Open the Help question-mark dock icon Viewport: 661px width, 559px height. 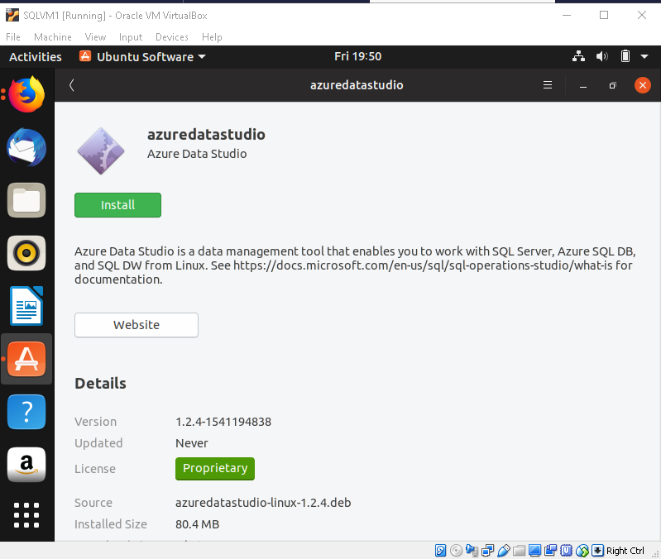point(26,412)
